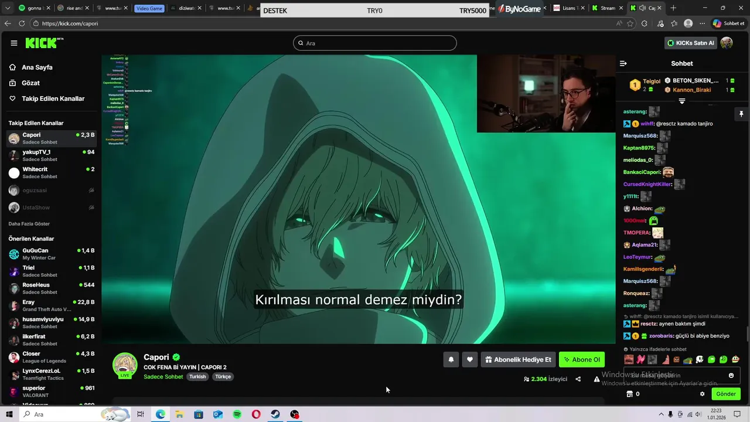750x422 pixels.
Task: Open Takip Edilen Kanallar sidebar item
Action: [x=53, y=98]
